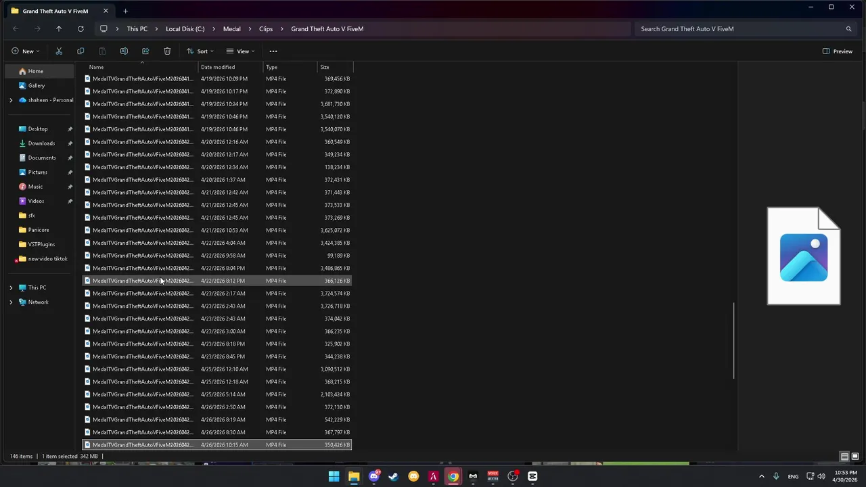Image resolution: width=866 pixels, height=487 pixels.
Task: Show hidden icons chevron in system tray
Action: point(761,476)
